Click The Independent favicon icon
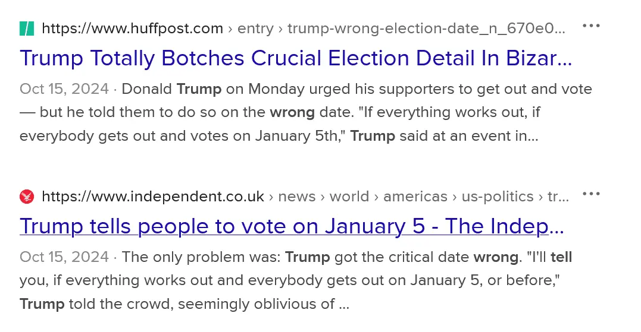Image resolution: width=641 pixels, height=332 pixels. 27,197
